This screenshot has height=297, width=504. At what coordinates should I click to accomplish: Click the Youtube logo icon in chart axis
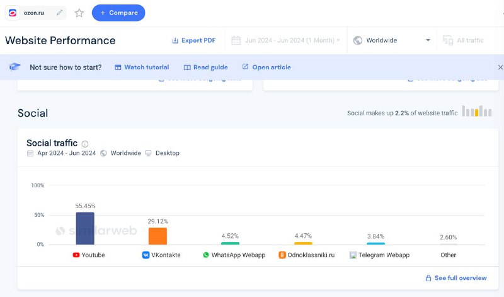click(76, 255)
